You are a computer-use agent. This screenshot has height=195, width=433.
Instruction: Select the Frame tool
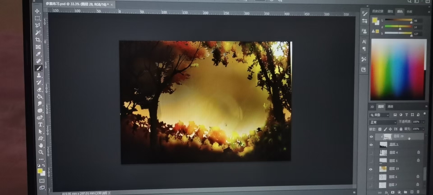[x=38, y=47]
